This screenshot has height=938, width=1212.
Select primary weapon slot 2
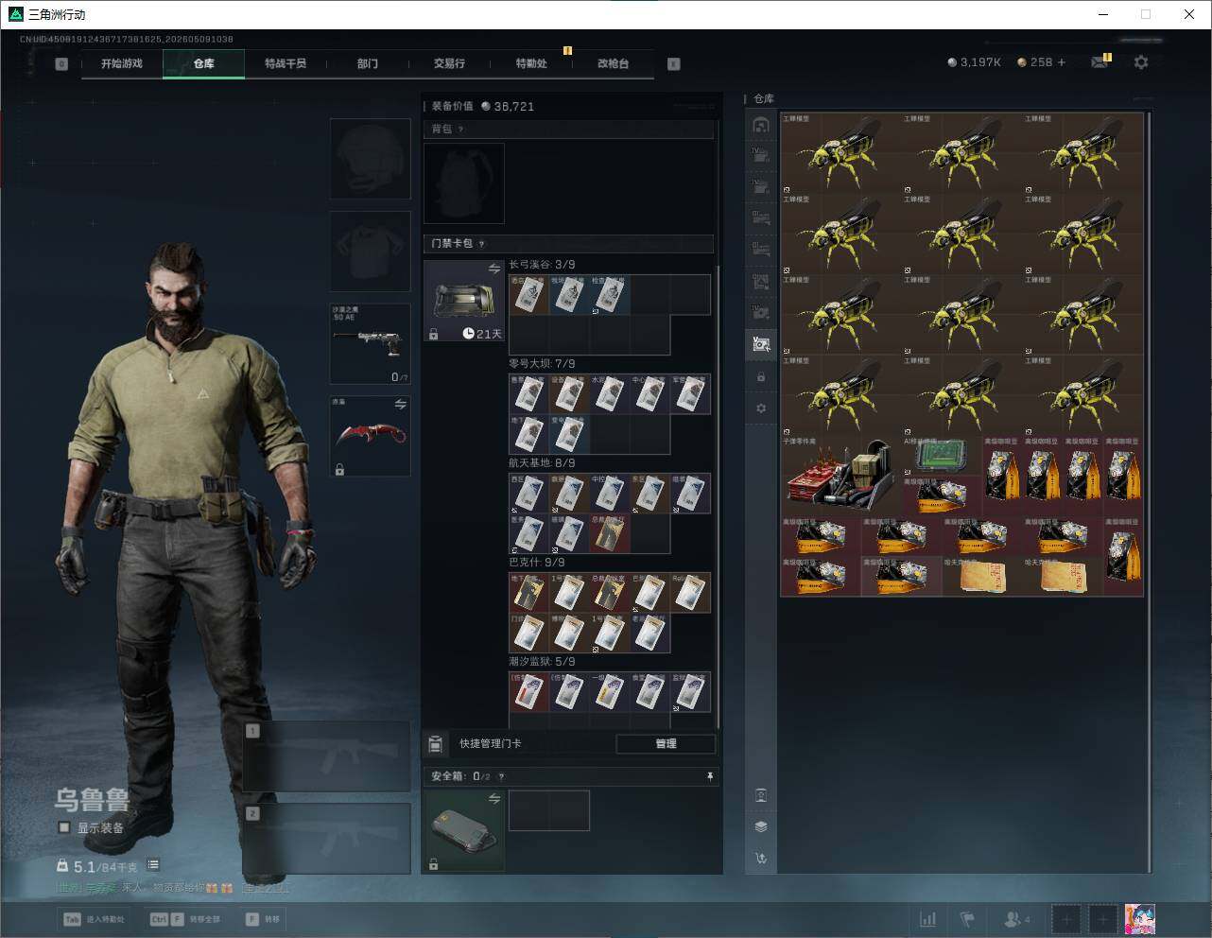327,840
